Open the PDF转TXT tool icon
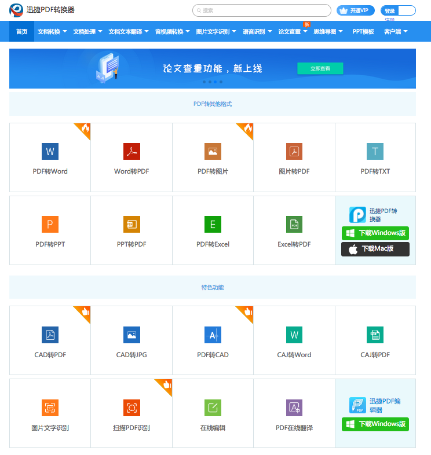Viewport: 431px width, 455px height. pyautogui.click(x=375, y=151)
